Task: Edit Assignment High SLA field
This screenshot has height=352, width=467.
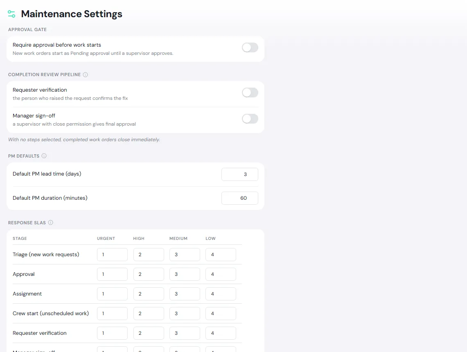Action: 149,294
